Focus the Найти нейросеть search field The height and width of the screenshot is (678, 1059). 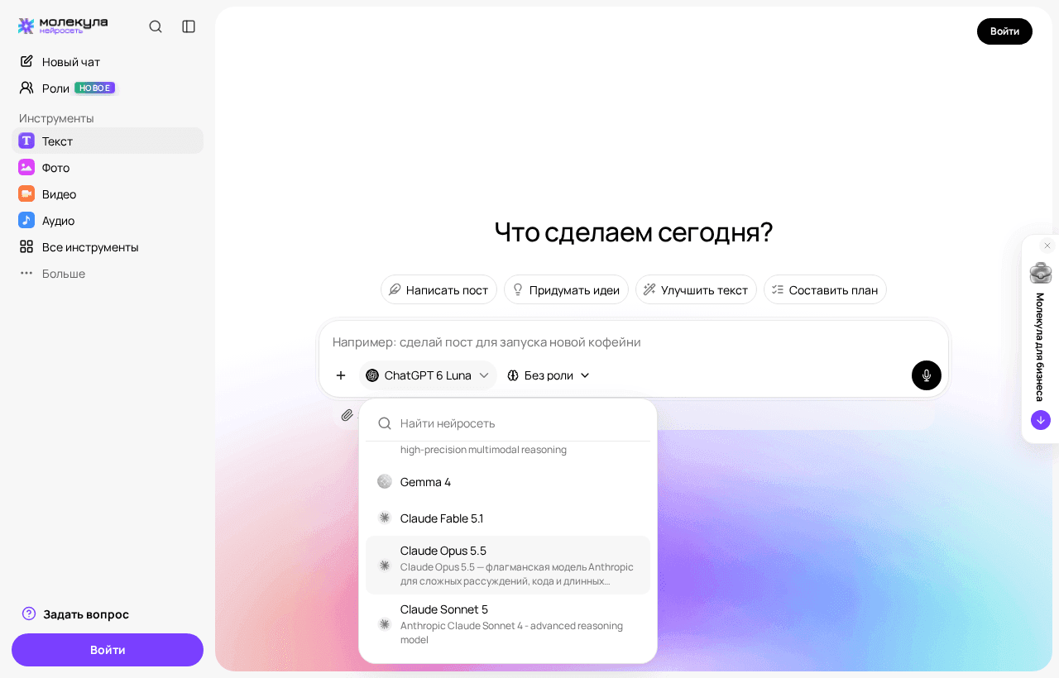pos(508,423)
